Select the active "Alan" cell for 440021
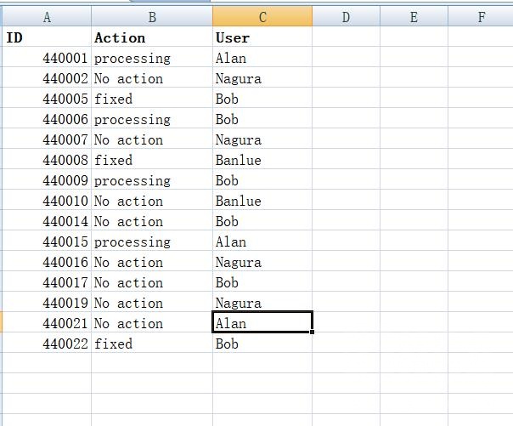 pos(262,323)
